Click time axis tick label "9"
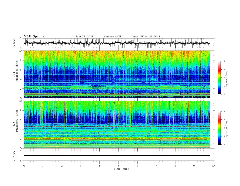 (194, 166)
